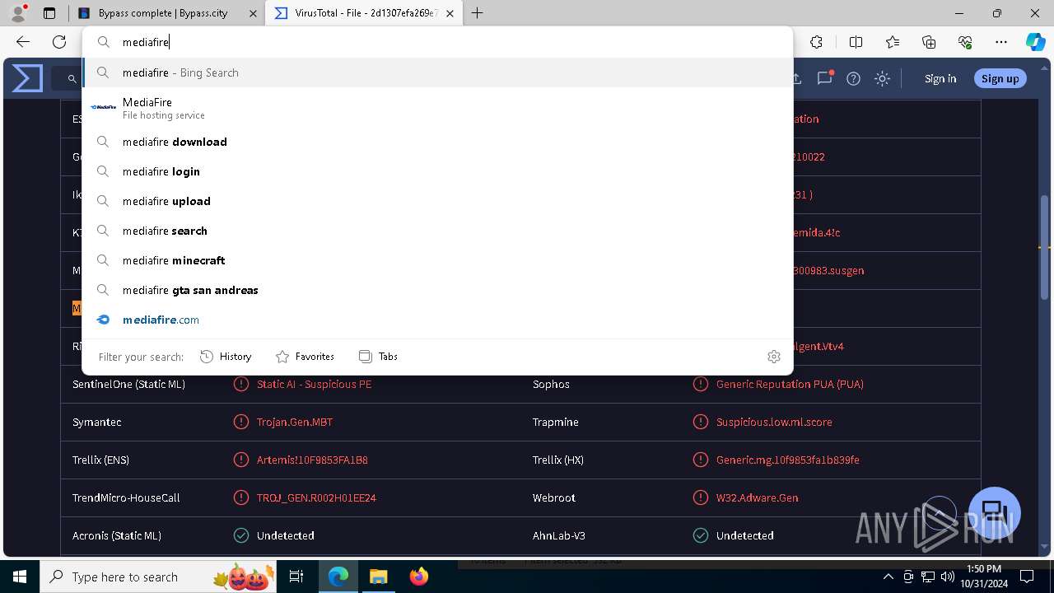Go back to previous page
This screenshot has height=593, width=1054.
pyautogui.click(x=23, y=42)
